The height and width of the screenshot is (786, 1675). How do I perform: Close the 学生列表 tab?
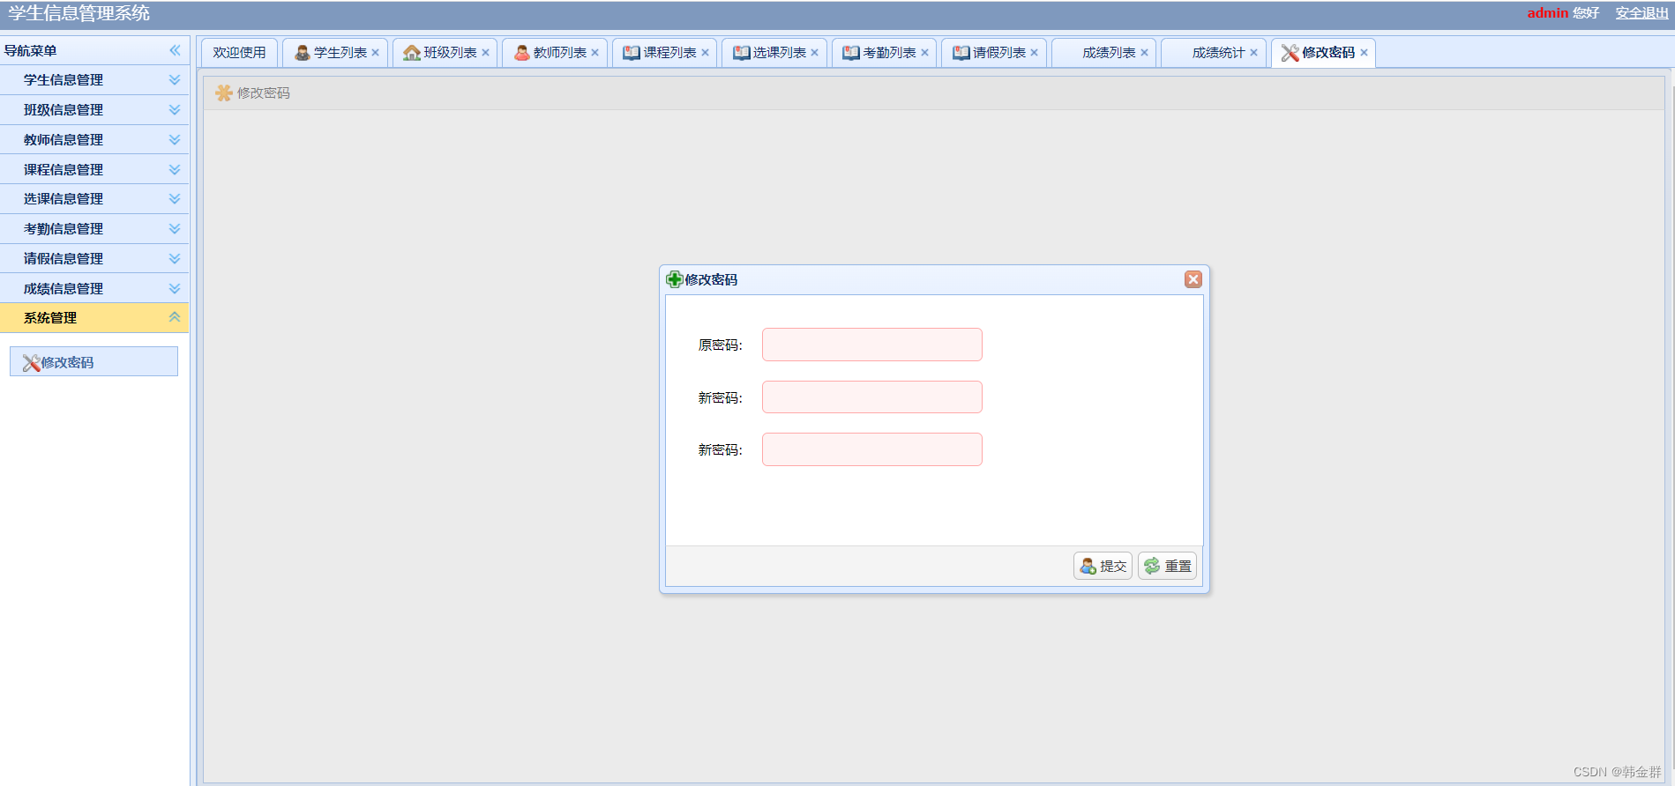[375, 53]
